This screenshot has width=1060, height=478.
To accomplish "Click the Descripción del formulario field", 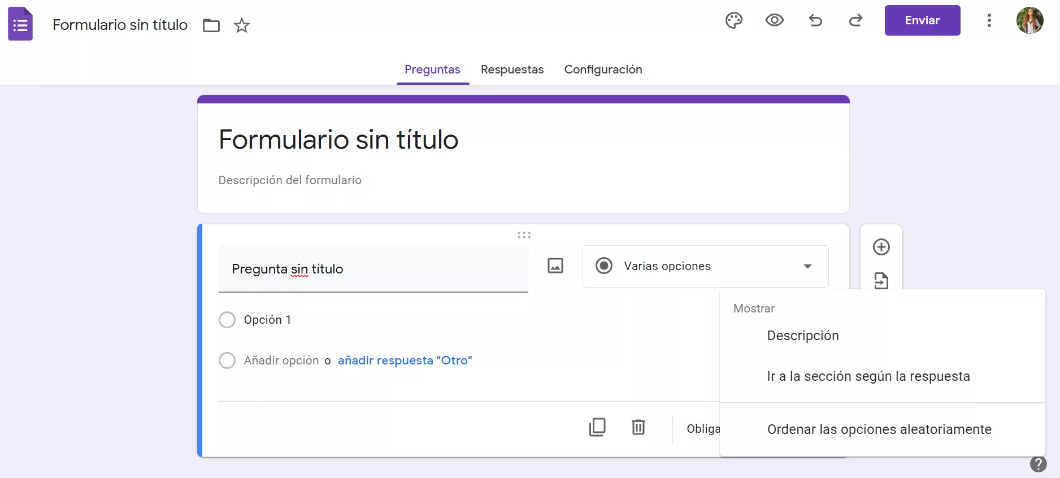I will coord(290,180).
